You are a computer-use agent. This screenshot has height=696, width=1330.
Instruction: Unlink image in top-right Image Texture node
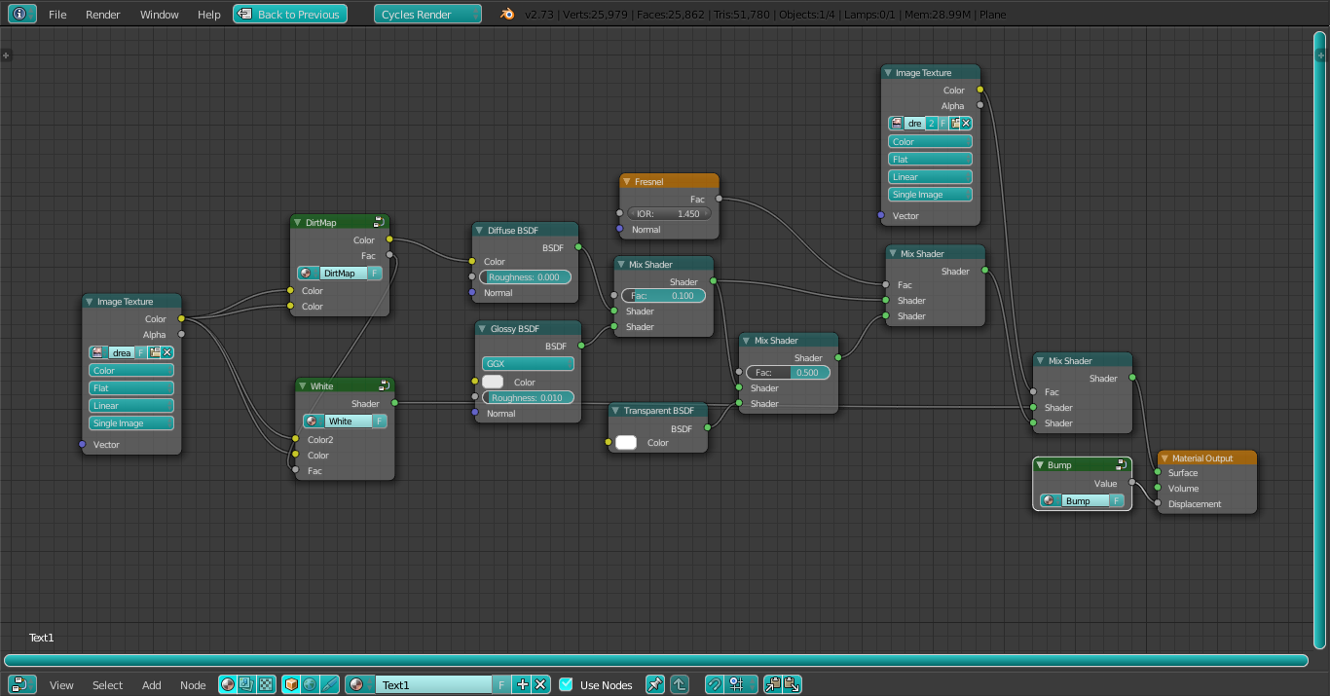(966, 124)
